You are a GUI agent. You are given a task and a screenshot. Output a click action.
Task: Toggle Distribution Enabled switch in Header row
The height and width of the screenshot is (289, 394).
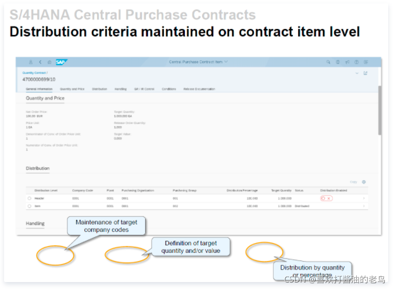pyautogui.click(x=326, y=198)
